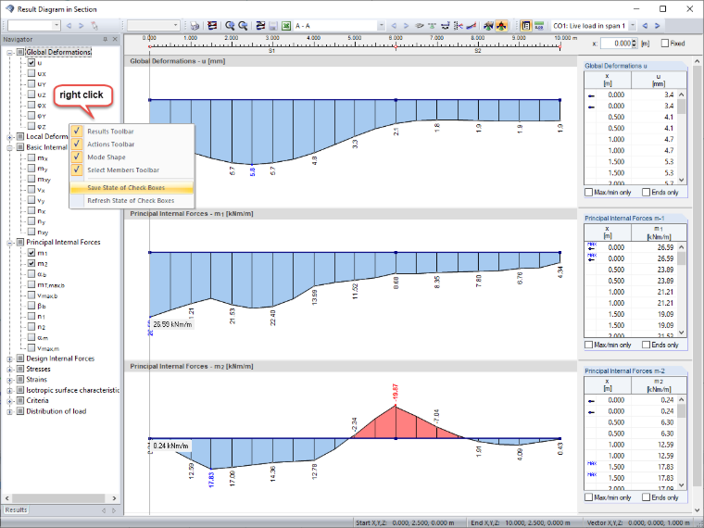Choose Save State of Check Boxes
Viewport: 704px width, 528px height.
[x=132, y=188]
